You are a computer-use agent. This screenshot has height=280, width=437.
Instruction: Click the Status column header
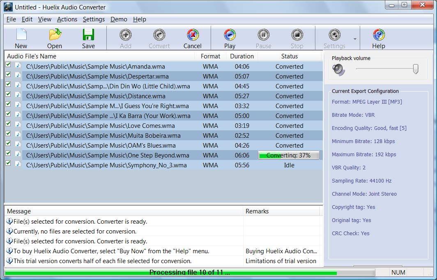click(x=290, y=56)
